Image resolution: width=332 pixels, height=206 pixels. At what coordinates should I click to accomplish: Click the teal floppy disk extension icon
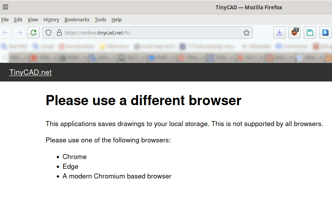[x=310, y=33]
